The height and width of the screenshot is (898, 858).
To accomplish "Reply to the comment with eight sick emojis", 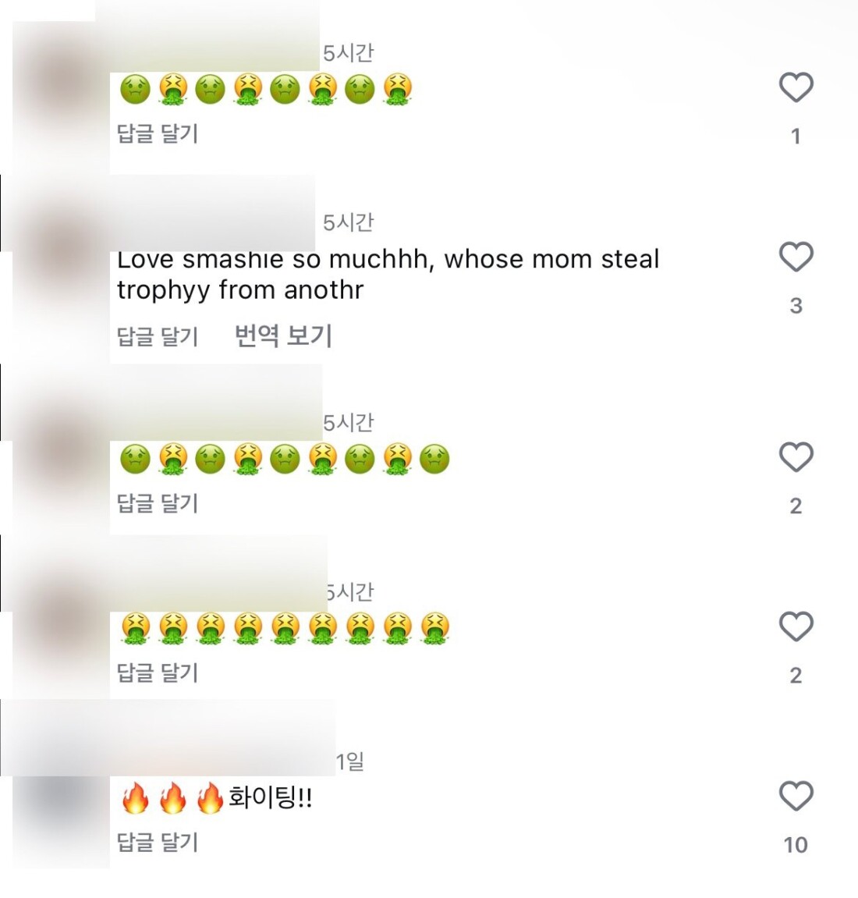I will coord(158,133).
